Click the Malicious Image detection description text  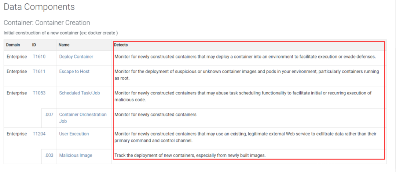(190, 156)
